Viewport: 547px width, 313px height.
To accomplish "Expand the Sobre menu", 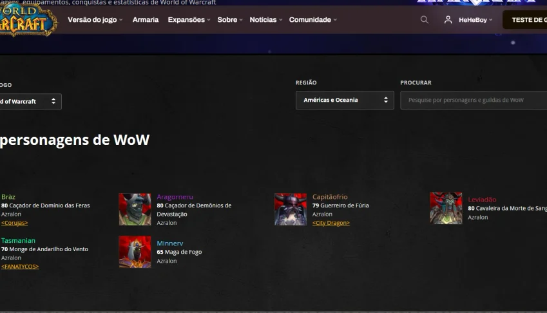I will tap(230, 20).
